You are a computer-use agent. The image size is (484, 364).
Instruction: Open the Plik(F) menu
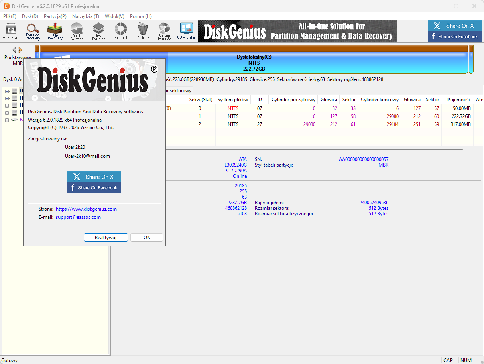tap(10, 16)
